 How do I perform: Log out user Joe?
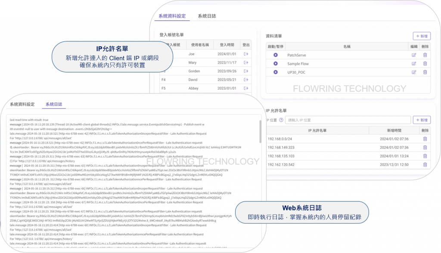(x=246, y=54)
